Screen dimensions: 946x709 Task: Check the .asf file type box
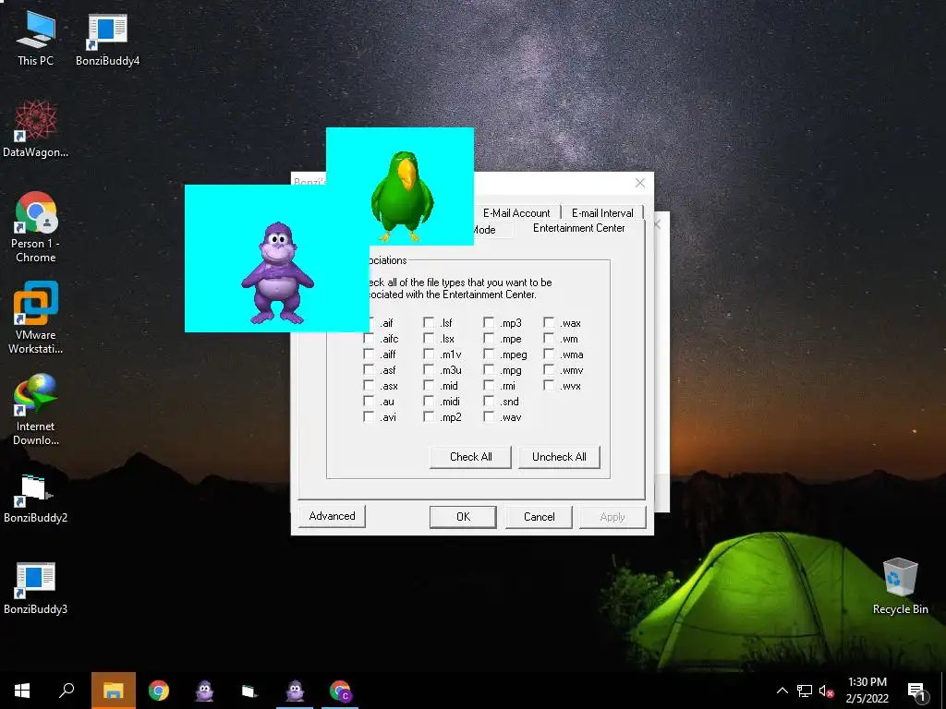pyautogui.click(x=369, y=369)
